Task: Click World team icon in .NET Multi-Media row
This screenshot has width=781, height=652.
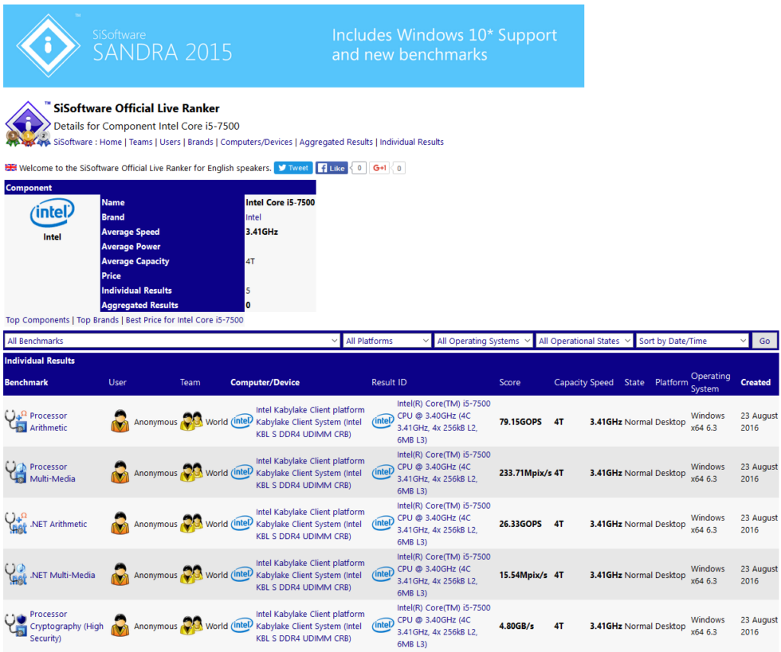Action: [191, 574]
